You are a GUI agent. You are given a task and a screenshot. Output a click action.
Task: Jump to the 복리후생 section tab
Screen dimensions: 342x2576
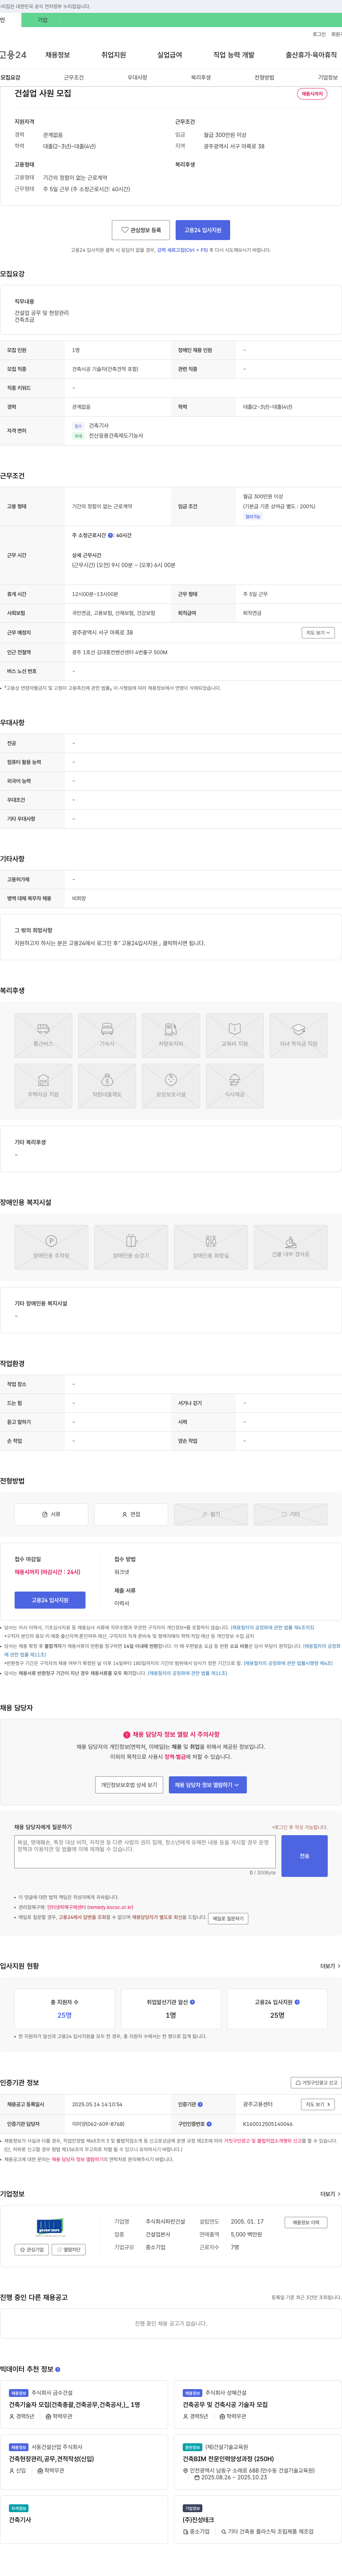click(x=201, y=77)
